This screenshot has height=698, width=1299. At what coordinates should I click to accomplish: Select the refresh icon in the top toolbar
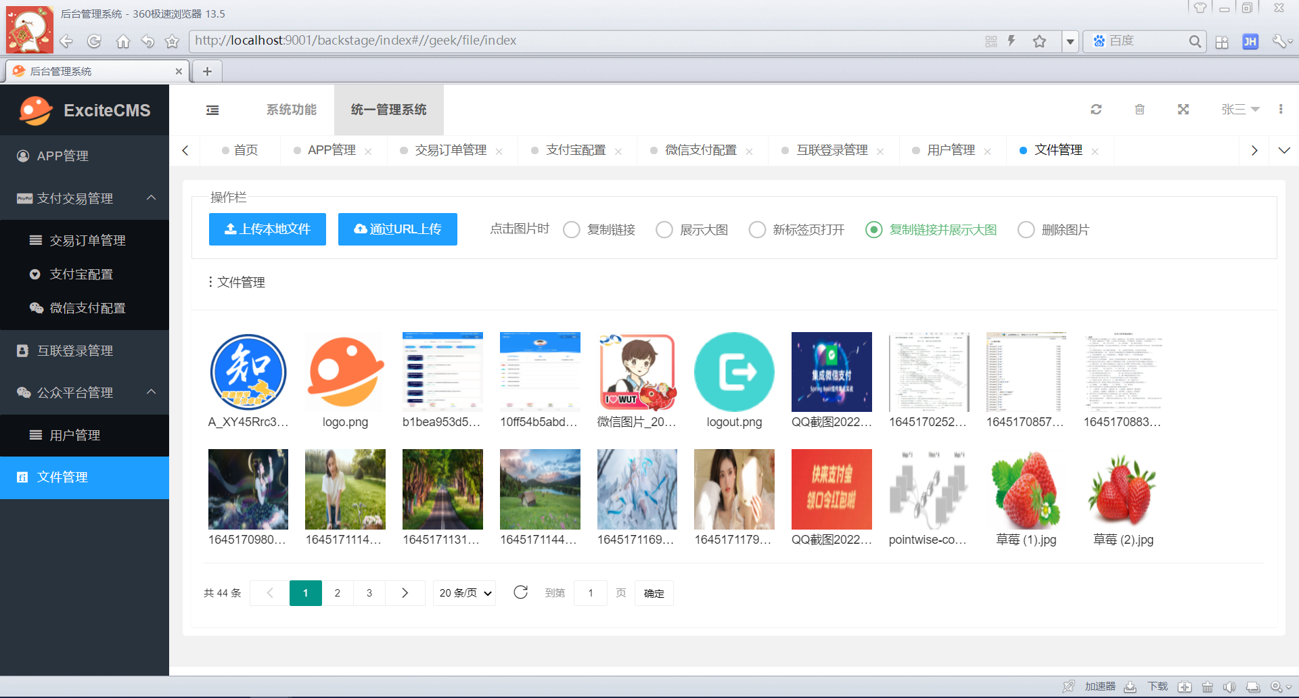pyautogui.click(x=1096, y=109)
